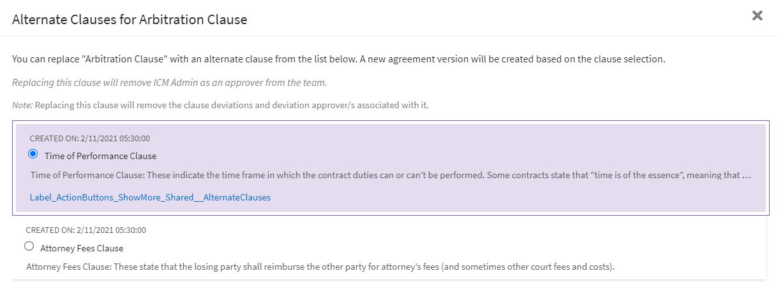The width and height of the screenshot is (778, 294).
Task: Click the Time of Performance Clause description text
Action: click(319, 174)
